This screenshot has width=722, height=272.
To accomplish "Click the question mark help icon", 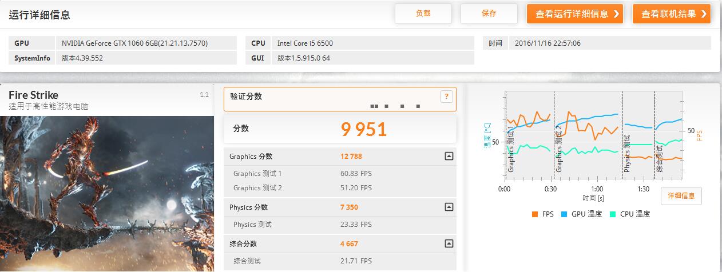I will [x=446, y=97].
